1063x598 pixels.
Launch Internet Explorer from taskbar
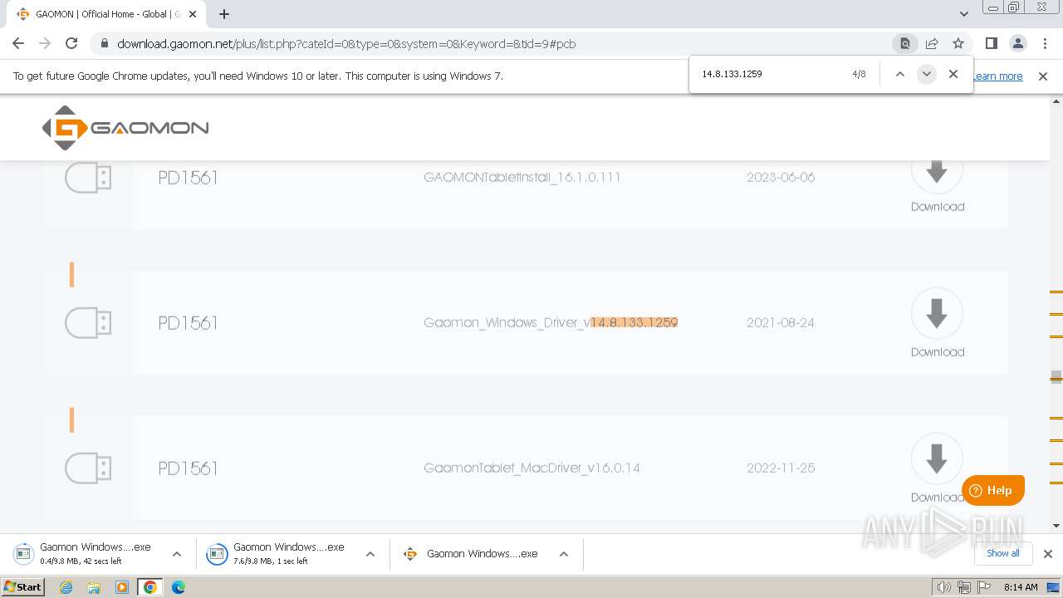[x=66, y=587]
